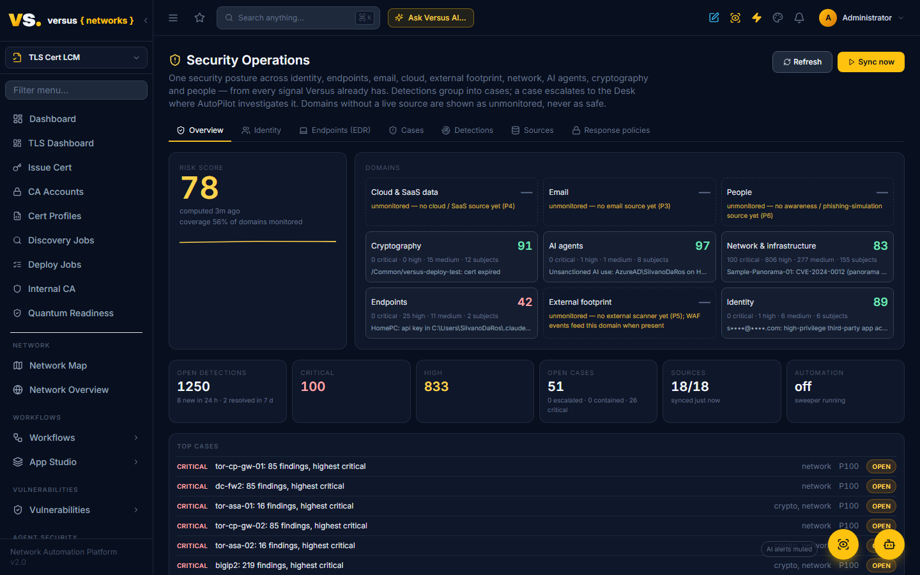
Task: Open the Sources tab
Action: pyautogui.click(x=532, y=130)
